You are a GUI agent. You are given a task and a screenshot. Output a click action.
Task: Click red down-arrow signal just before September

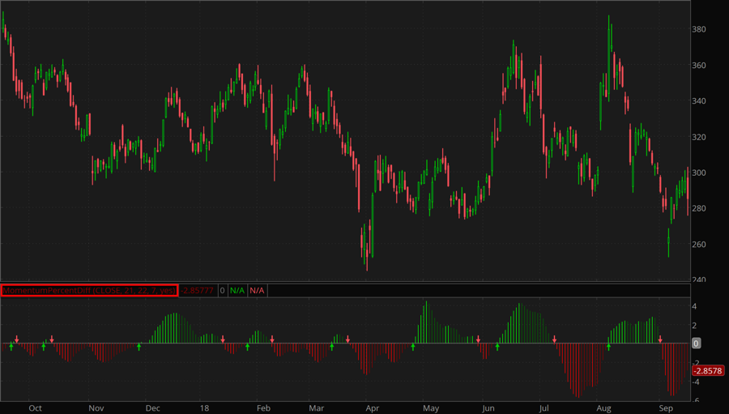[660, 339]
